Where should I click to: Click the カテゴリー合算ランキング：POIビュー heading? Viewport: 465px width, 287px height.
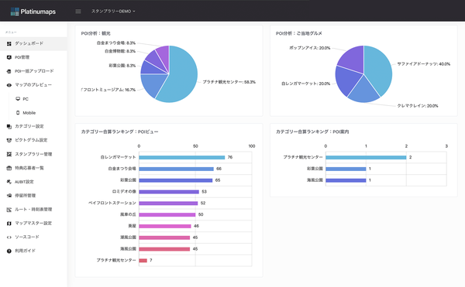120,132
